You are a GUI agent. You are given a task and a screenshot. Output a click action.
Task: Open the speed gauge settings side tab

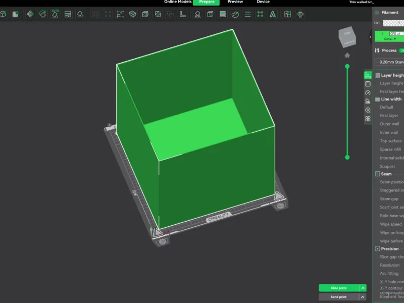pyautogui.click(x=368, y=93)
